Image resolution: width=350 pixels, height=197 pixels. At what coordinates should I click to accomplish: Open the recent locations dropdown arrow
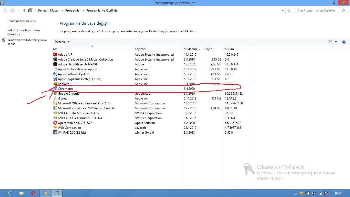pyautogui.click(x=18, y=11)
